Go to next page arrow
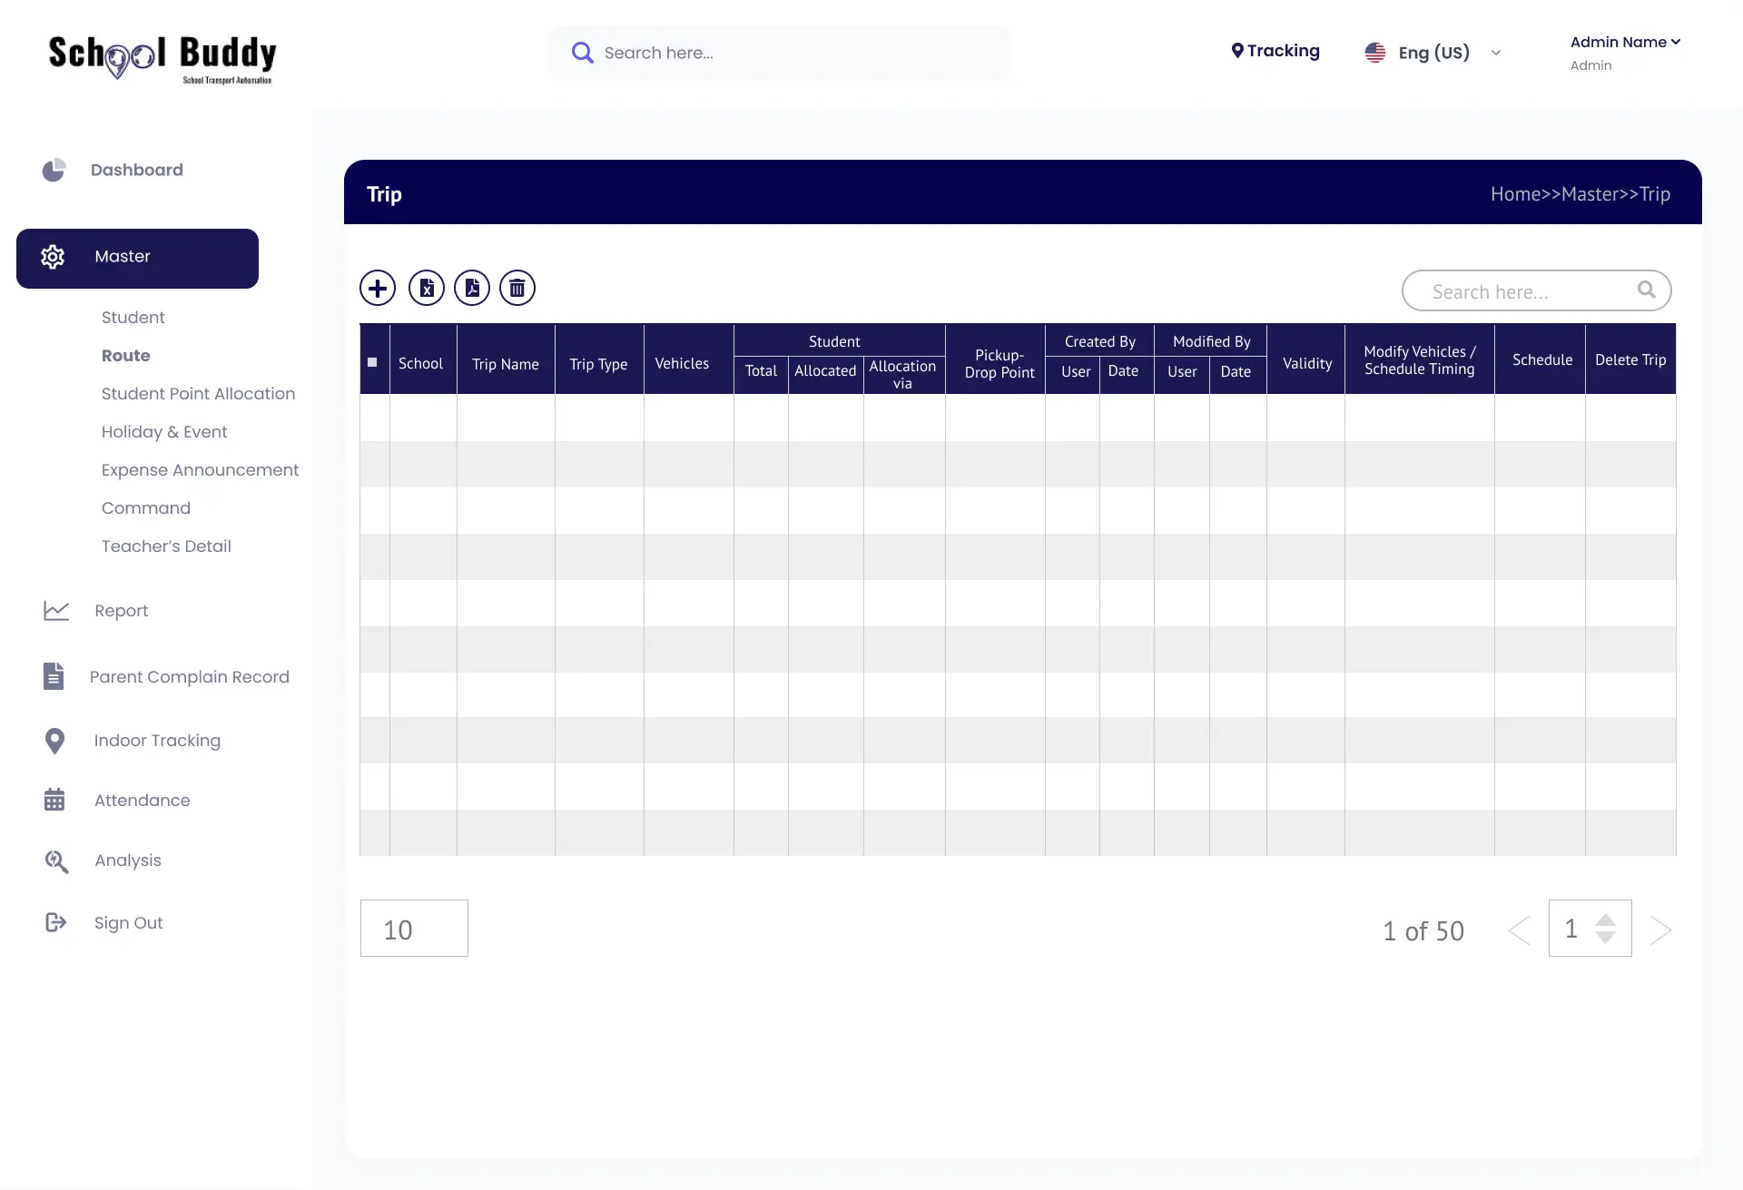The height and width of the screenshot is (1190, 1743). click(1660, 930)
